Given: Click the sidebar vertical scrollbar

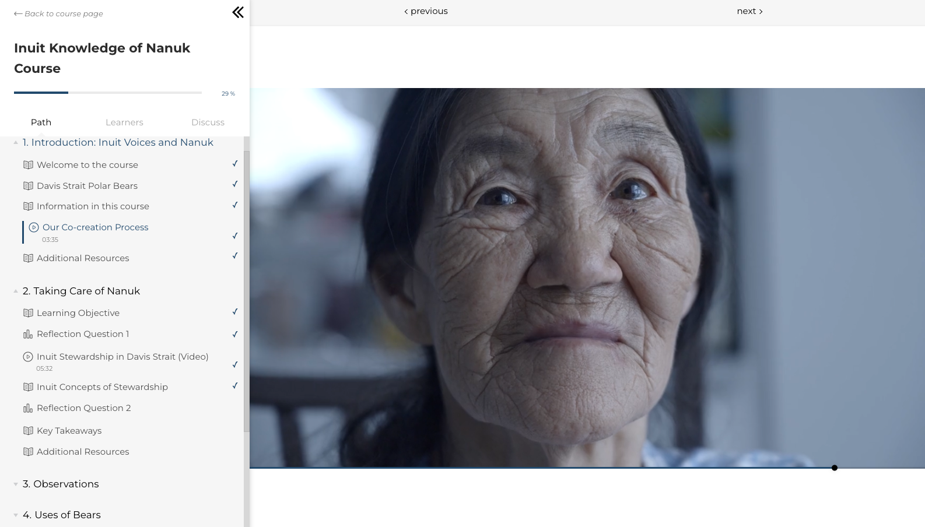Looking at the screenshot, I should (247, 291).
